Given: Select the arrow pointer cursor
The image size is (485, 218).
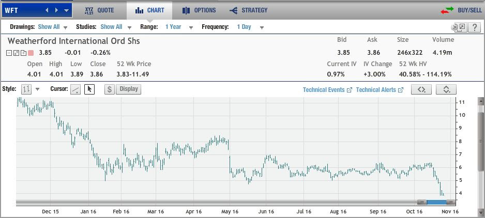Looking at the screenshot, I should [89, 89].
